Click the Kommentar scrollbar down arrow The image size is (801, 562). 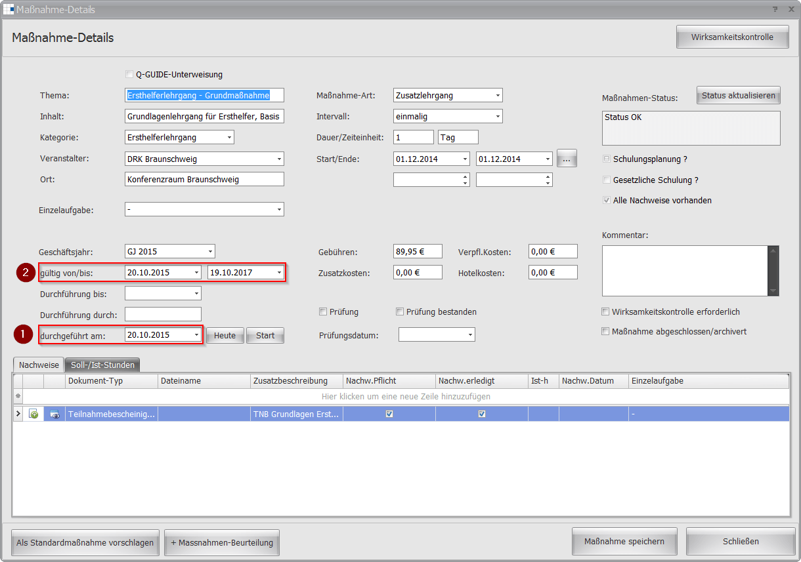click(x=773, y=291)
